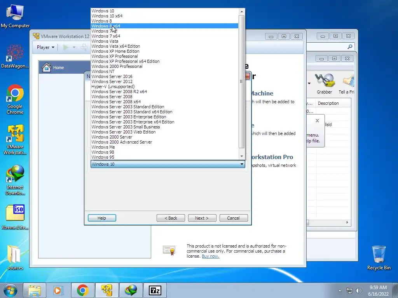
Task: Open 7-Zip from taskbar
Action: click(155, 290)
